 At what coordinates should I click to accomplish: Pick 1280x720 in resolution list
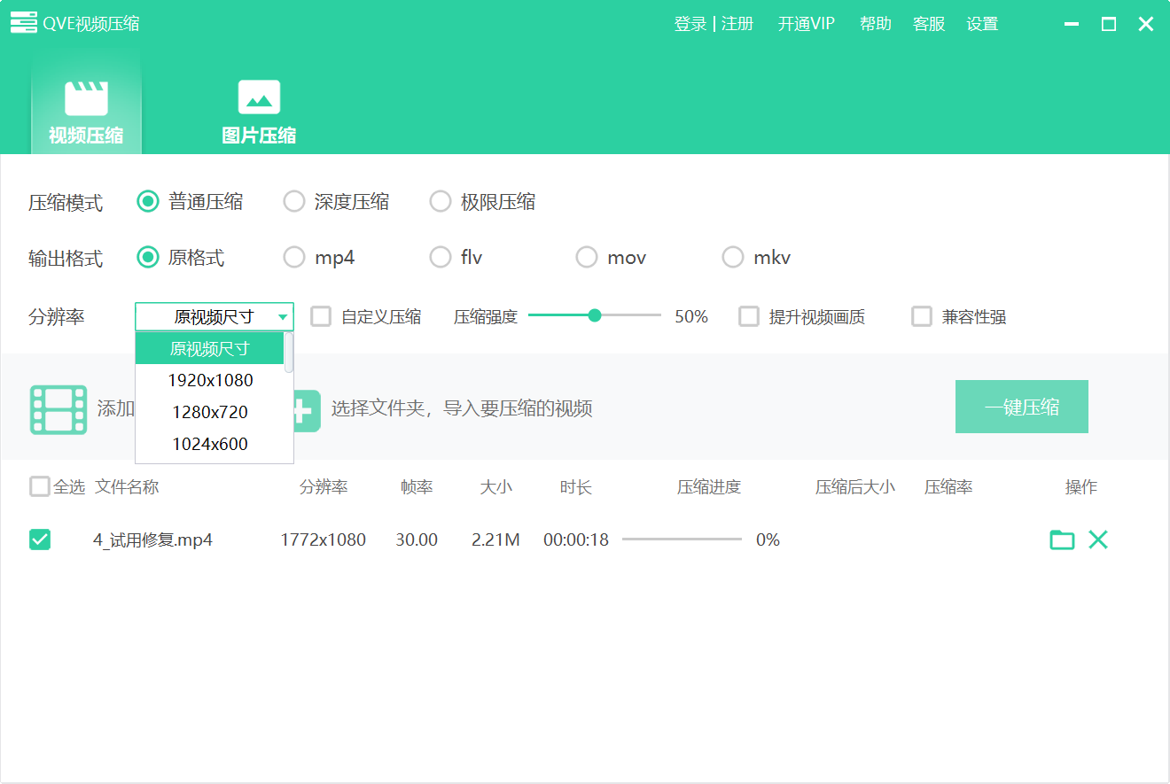pos(210,413)
